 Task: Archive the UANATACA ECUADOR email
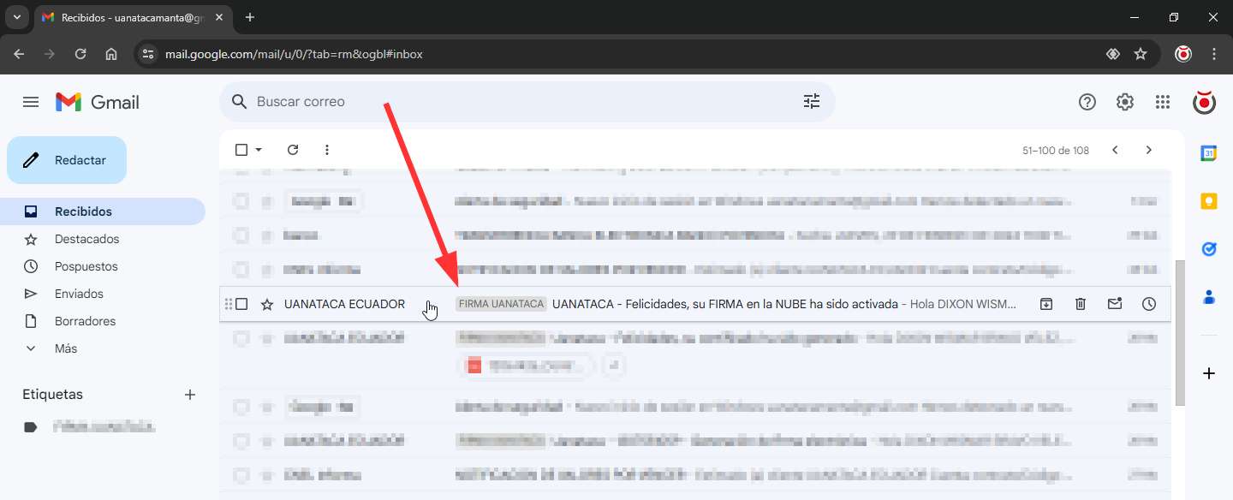pos(1045,304)
